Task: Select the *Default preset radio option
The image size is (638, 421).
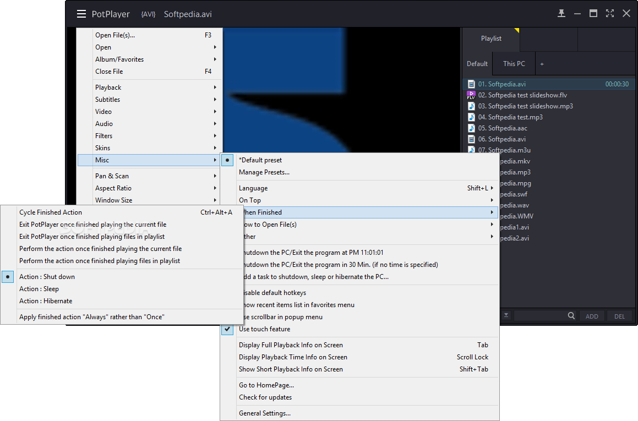Action: (x=359, y=160)
